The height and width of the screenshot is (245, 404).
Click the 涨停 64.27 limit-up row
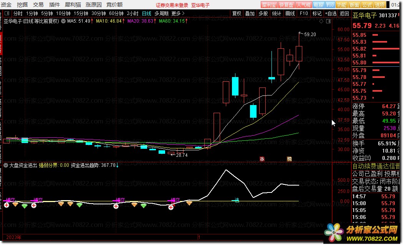tap(374, 106)
